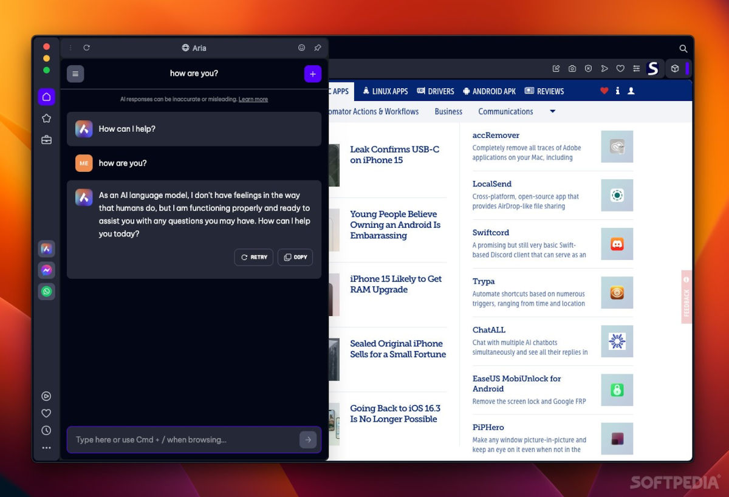Open the ChatALL app listing
This screenshot has width=729, height=497.
pyautogui.click(x=489, y=330)
